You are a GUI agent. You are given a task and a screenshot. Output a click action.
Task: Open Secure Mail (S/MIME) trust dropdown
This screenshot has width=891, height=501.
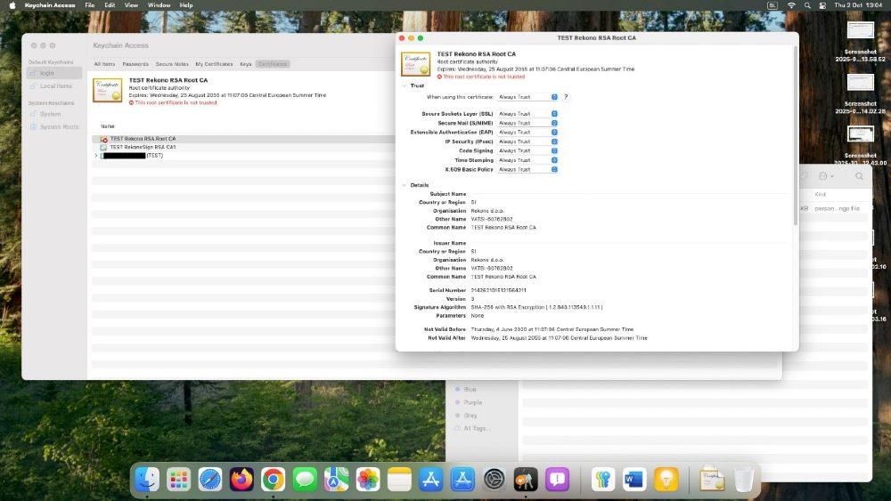coord(527,123)
